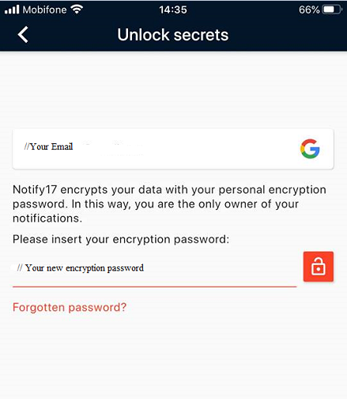Click the Notify17 encryption description text
347x399 pixels.
(x=169, y=204)
